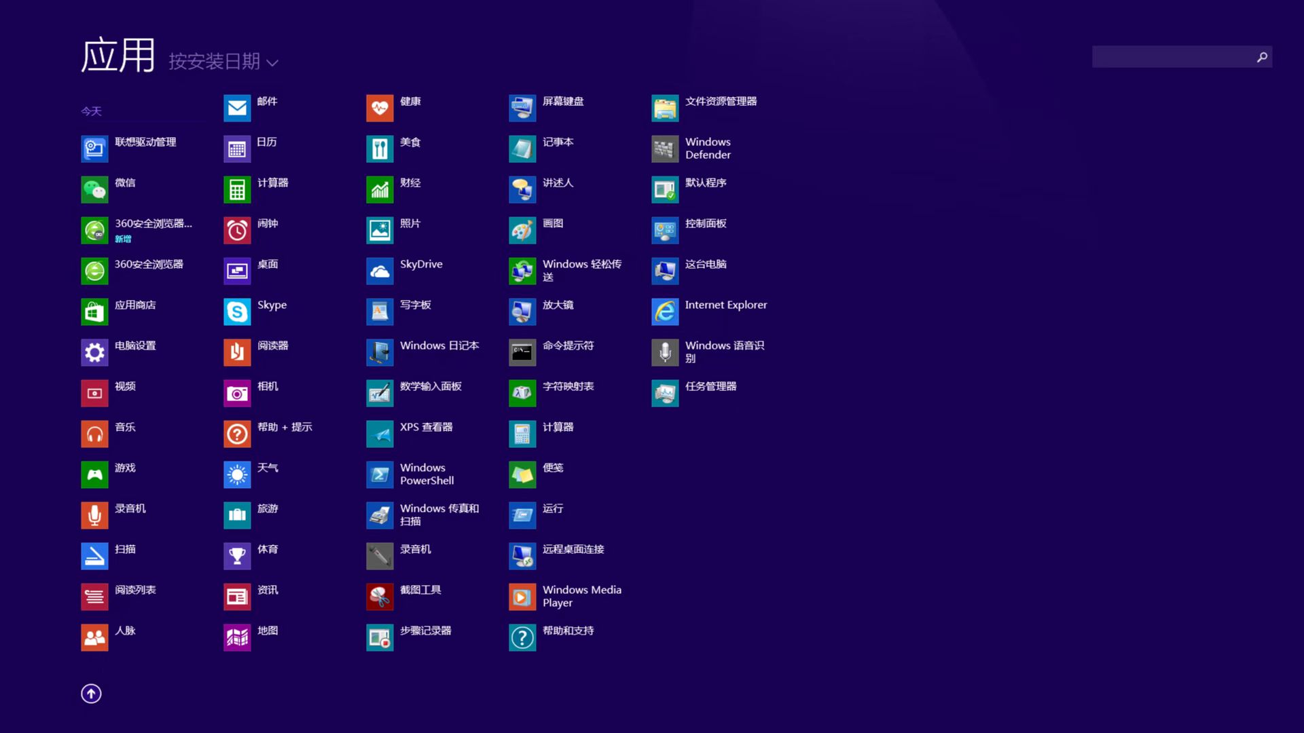Click the app search input field
This screenshot has height=733, width=1304.
(x=1172, y=57)
